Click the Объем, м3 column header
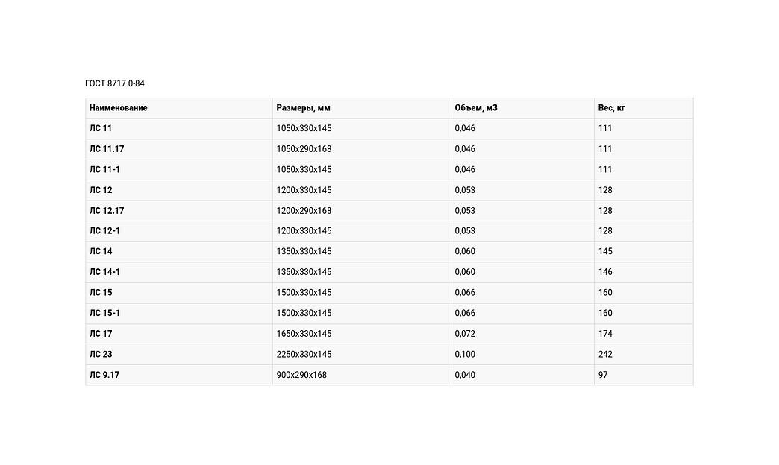 pyautogui.click(x=476, y=108)
